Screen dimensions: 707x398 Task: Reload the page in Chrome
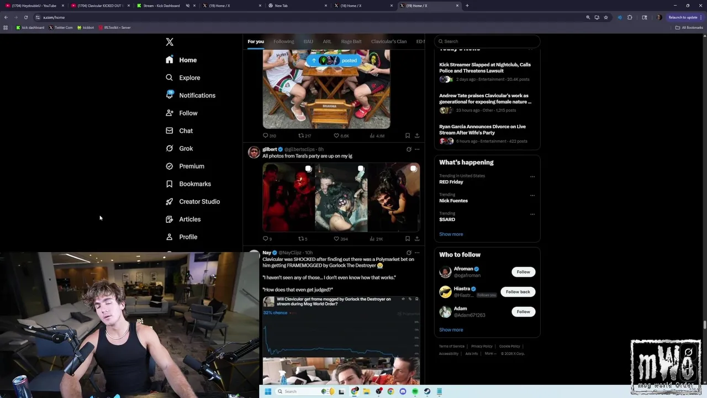tap(25, 17)
